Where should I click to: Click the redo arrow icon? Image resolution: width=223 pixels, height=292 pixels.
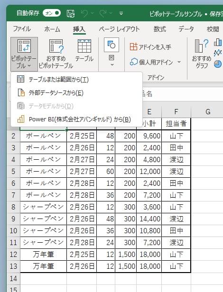103,13
